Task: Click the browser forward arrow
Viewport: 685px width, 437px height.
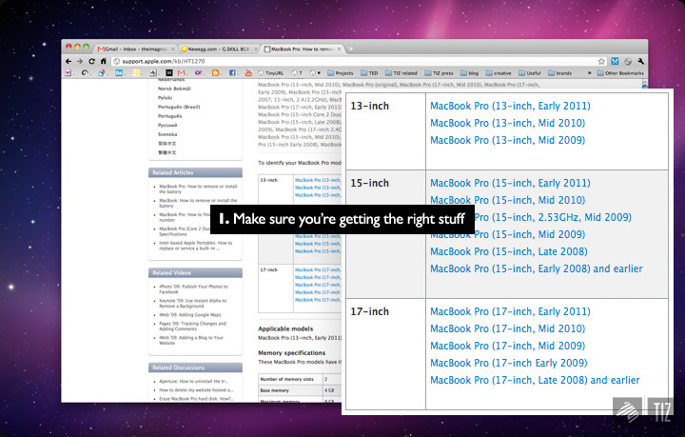Action: pos(79,61)
